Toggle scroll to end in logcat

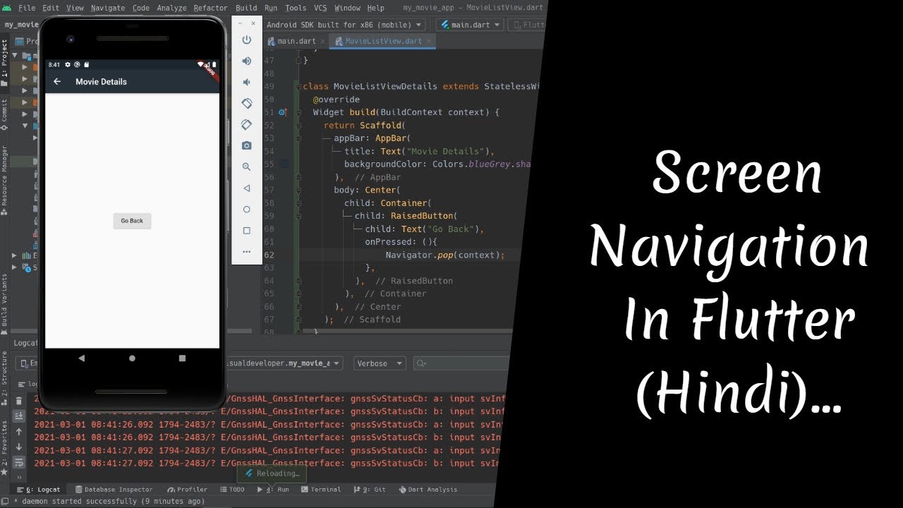[x=19, y=416]
